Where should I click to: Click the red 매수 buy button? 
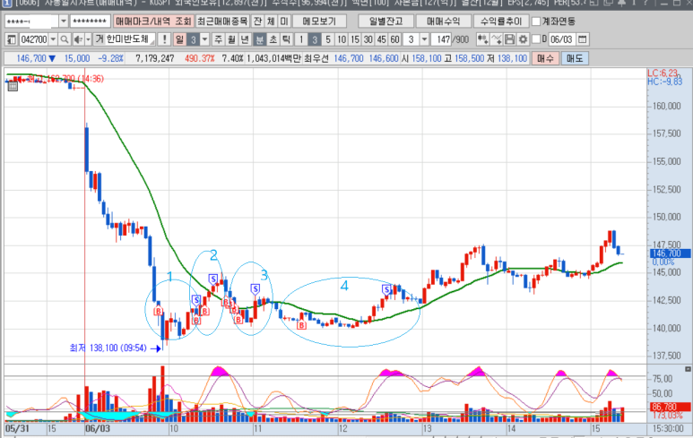click(x=544, y=57)
